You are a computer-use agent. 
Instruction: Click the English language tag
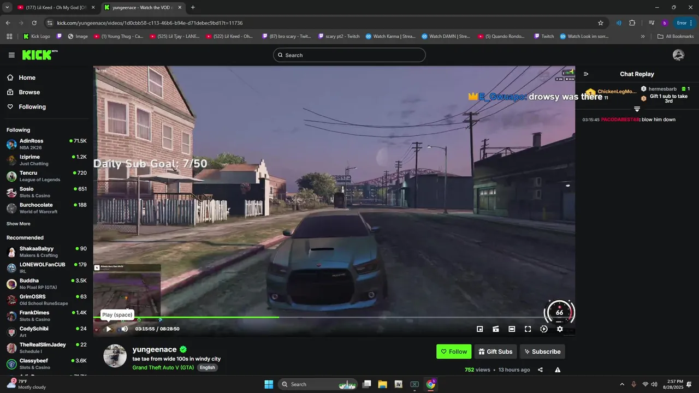207,367
